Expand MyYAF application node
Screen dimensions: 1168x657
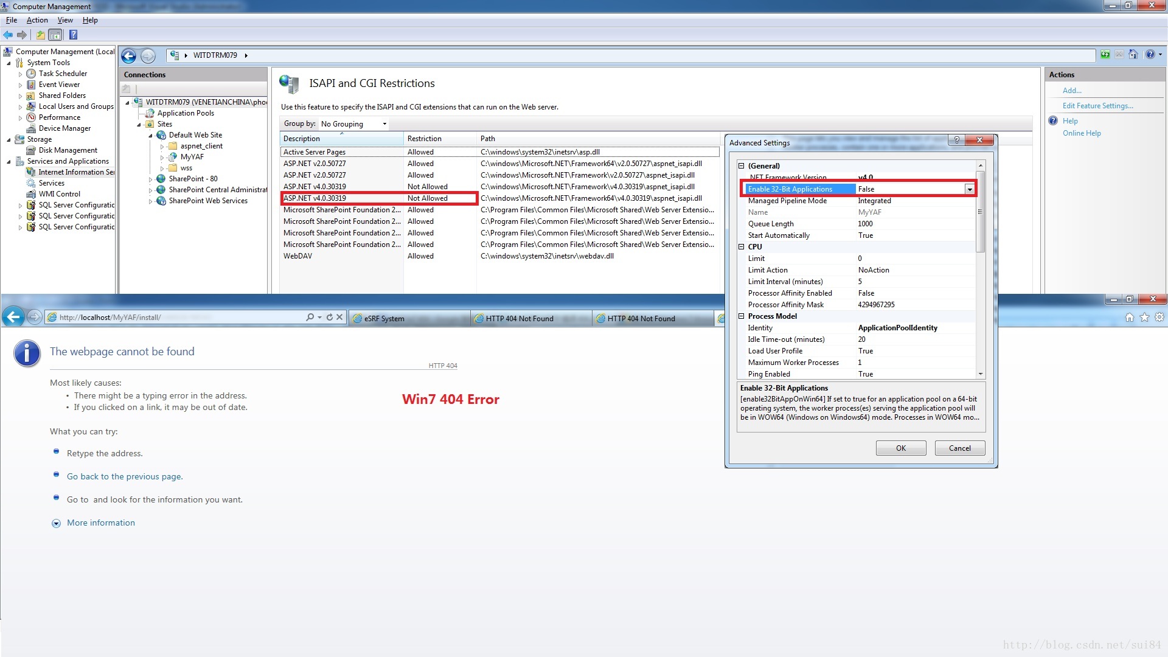click(x=162, y=158)
